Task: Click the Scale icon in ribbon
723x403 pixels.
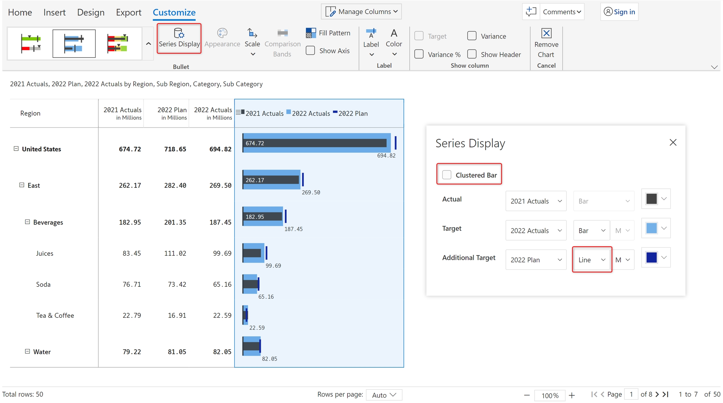Action: [252, 33]
